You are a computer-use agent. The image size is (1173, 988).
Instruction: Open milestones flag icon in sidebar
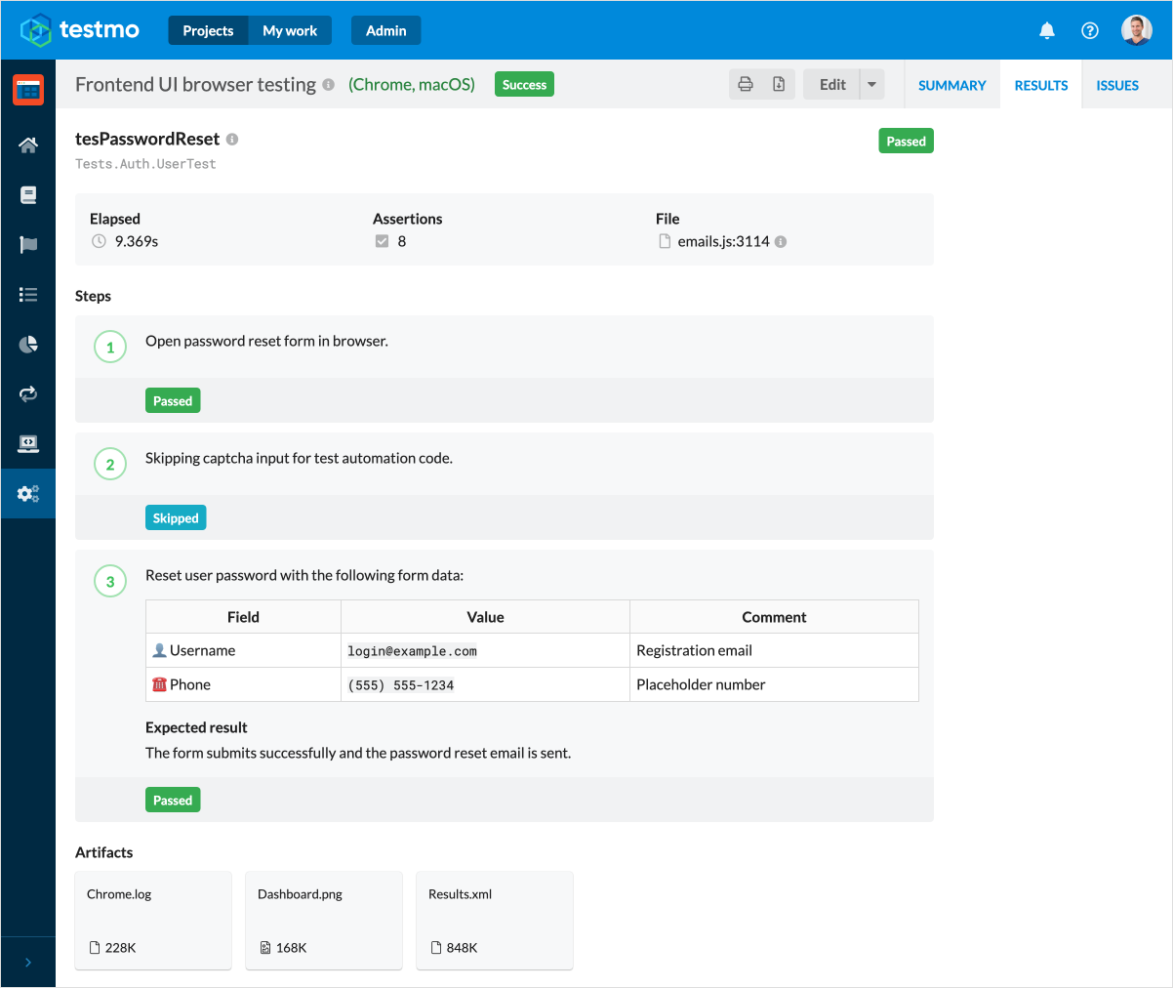28,245
